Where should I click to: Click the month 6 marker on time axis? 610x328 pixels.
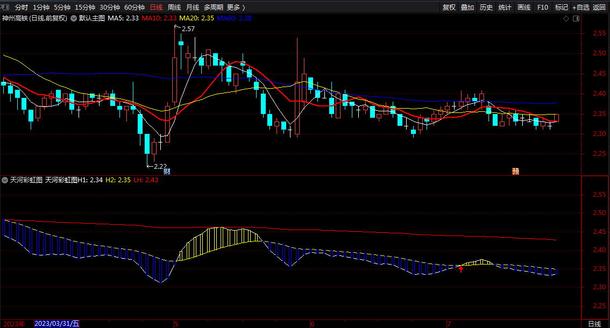click(313, 324)
